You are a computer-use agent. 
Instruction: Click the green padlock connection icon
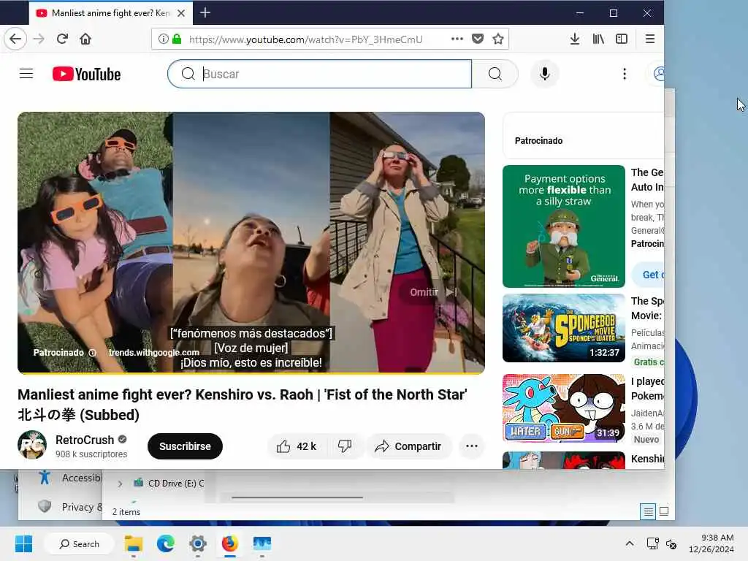[177, 39]
